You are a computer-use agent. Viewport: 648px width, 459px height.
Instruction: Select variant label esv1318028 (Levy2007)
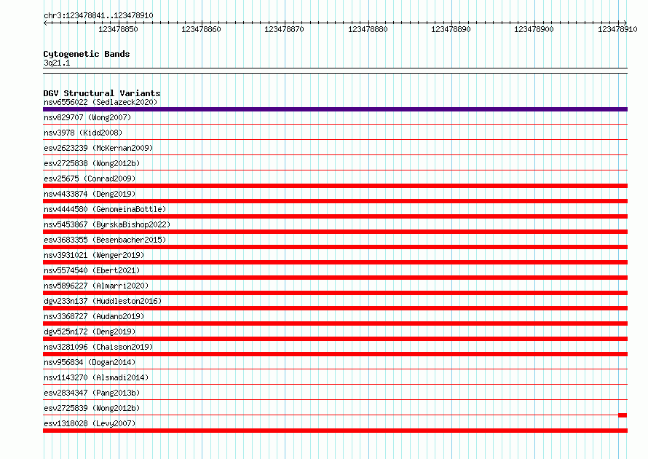click(90, 423)
